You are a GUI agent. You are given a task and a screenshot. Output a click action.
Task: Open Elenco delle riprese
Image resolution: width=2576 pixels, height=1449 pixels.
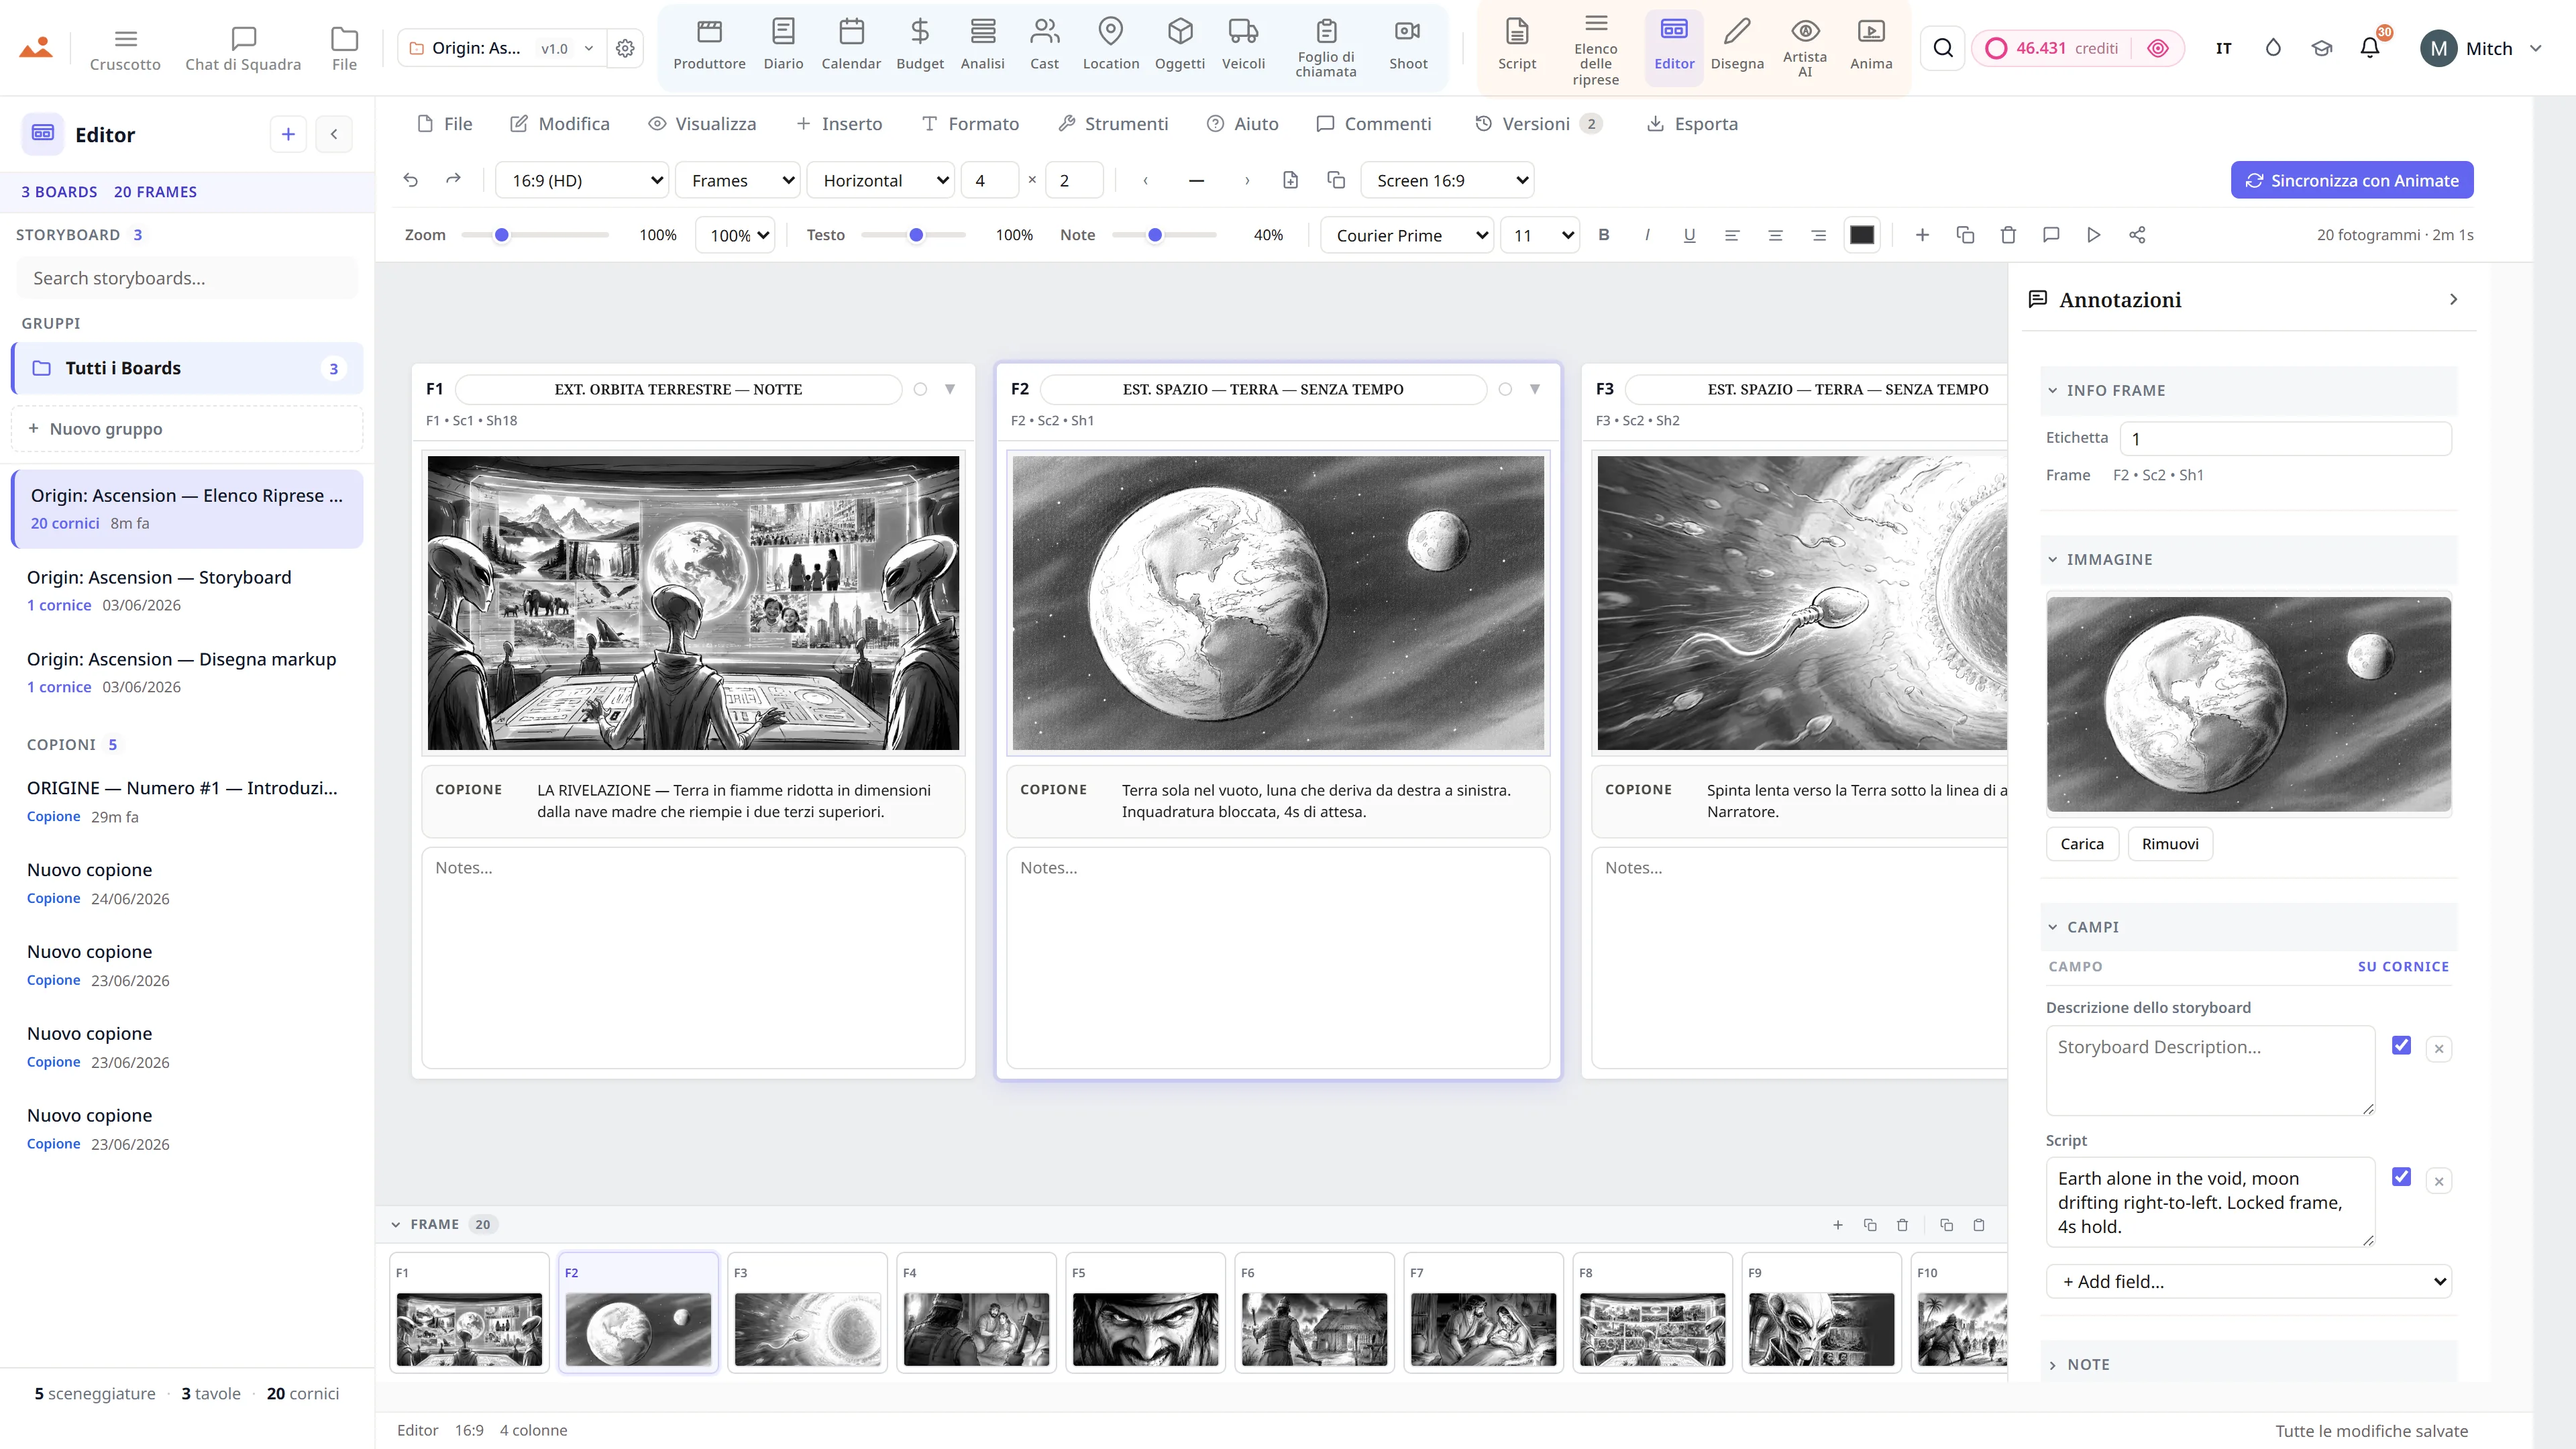tap(1595, 48)
